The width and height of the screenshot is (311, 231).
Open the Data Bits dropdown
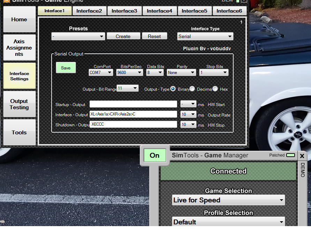[155, 73]
